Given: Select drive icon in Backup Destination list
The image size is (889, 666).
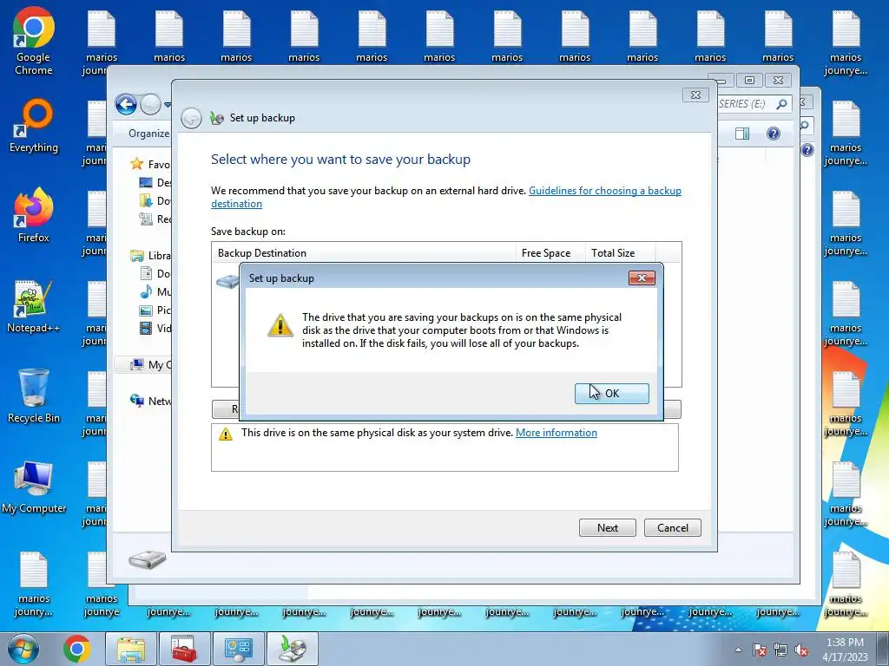Looking at the screenshot, I should 227,281.
